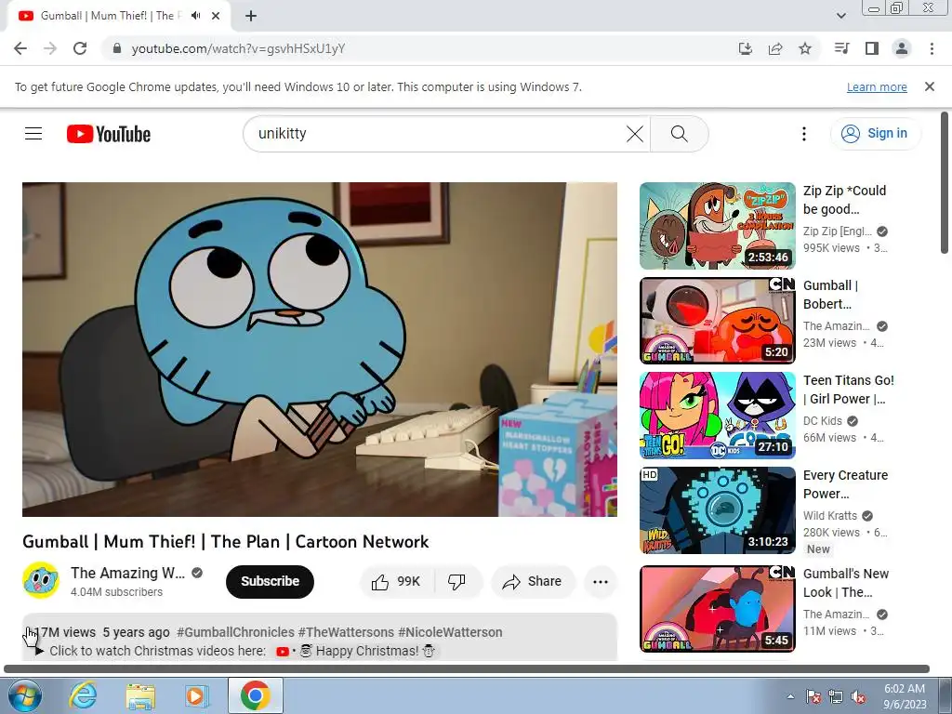The width and height of the screenshot is (952, 714).
Task: Open the Happy Christmas playlist link
Action: coord(356,651)
